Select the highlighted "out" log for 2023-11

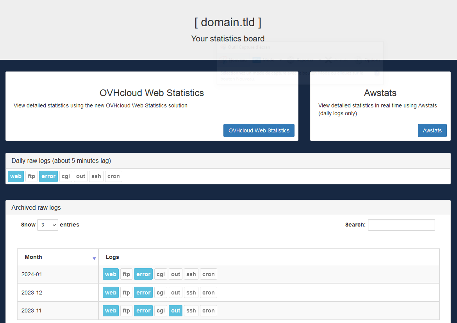pyautogui.click(x=175, y=311)
